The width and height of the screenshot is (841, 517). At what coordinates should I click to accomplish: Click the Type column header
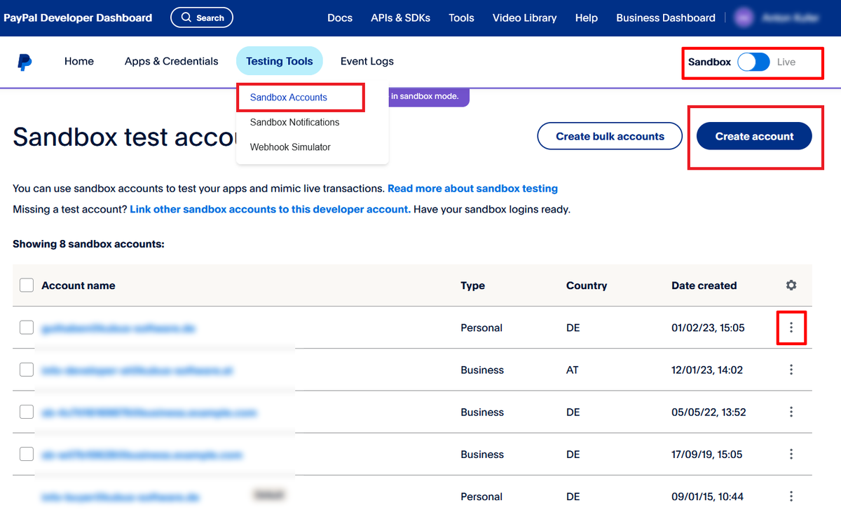[473, 286]
